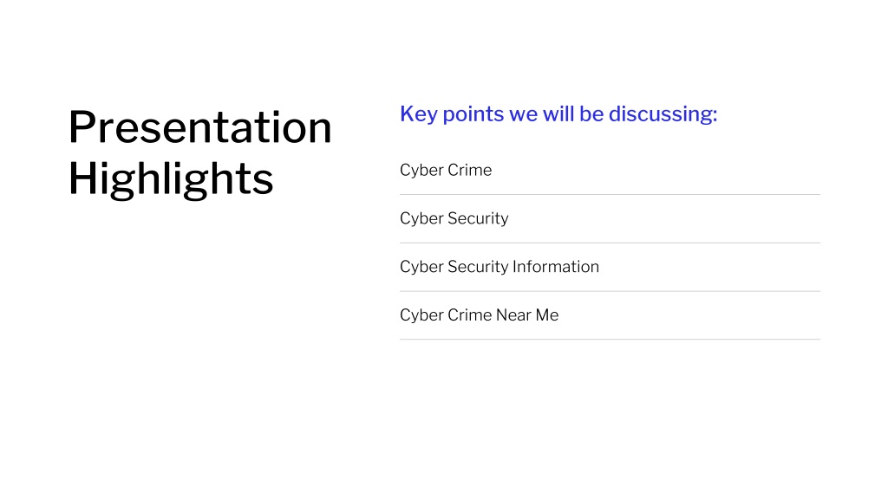Click the divider line below 'Cyber Crime'
The height and width of the screenshot is (499, 888).
click(x=610, y=195)
